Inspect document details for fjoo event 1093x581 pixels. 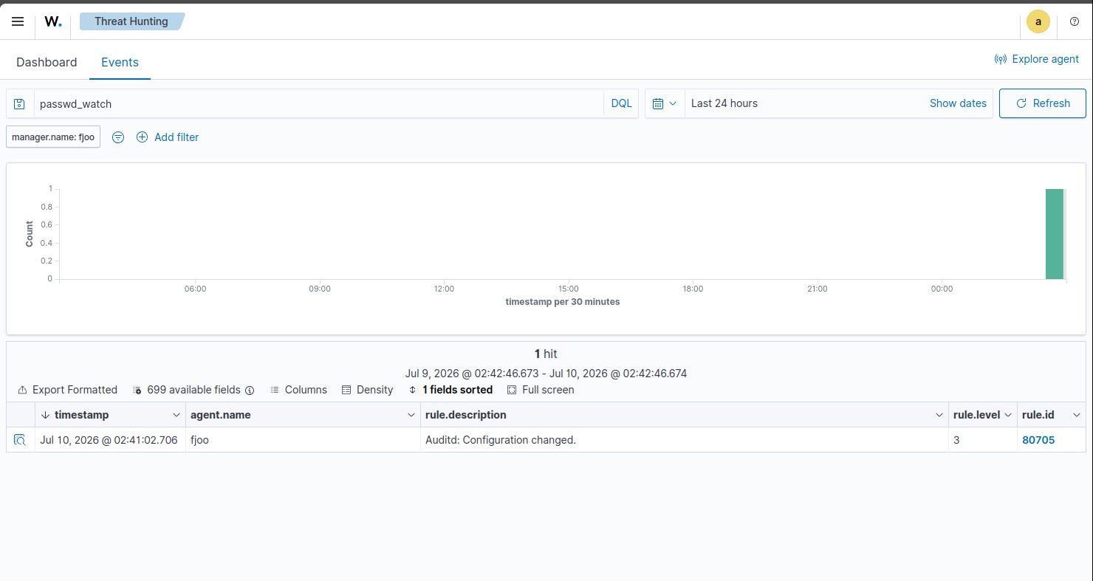[x=20, y=440]
